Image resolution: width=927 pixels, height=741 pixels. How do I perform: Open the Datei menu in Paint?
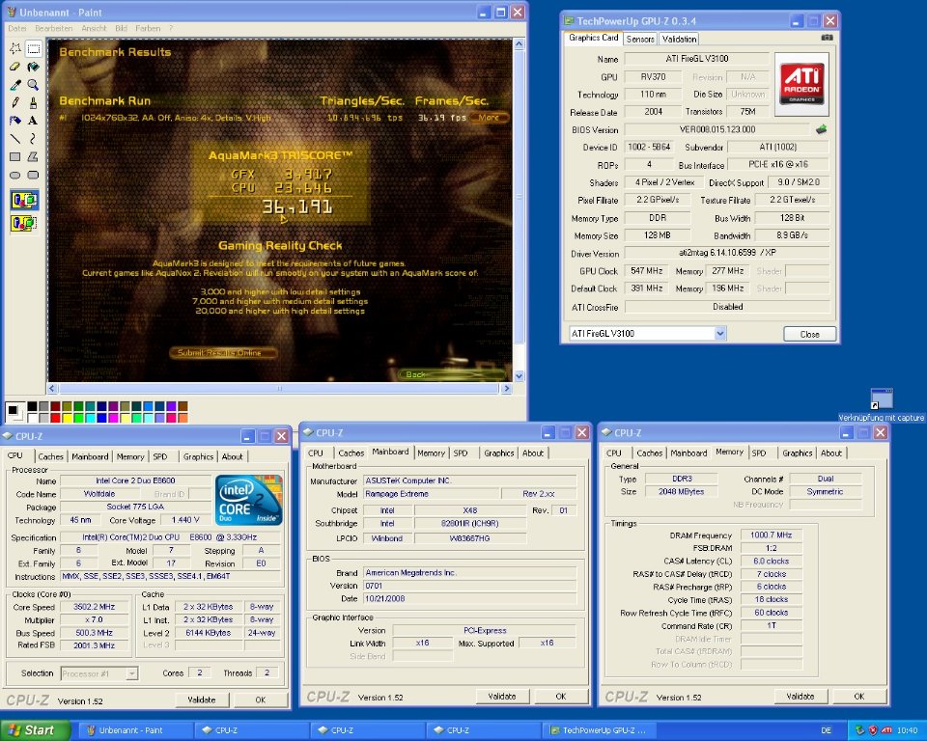pyautogui.click(x=16, y=28)
